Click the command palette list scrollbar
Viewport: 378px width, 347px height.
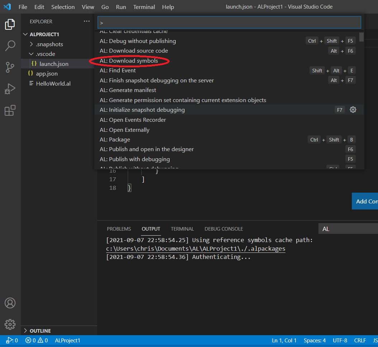point(361,37)
